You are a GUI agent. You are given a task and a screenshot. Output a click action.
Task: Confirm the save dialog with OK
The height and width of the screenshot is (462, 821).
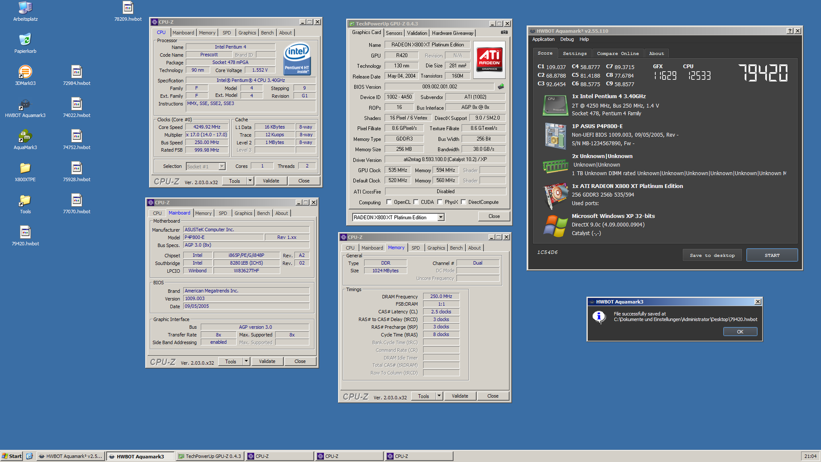click(x=740, y=332)
